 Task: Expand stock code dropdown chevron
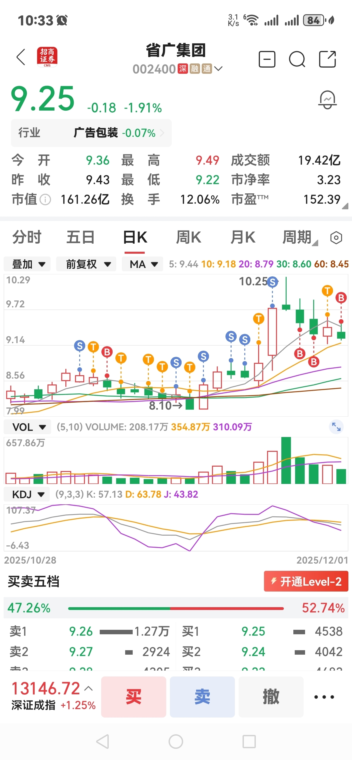tap(218, 69)
